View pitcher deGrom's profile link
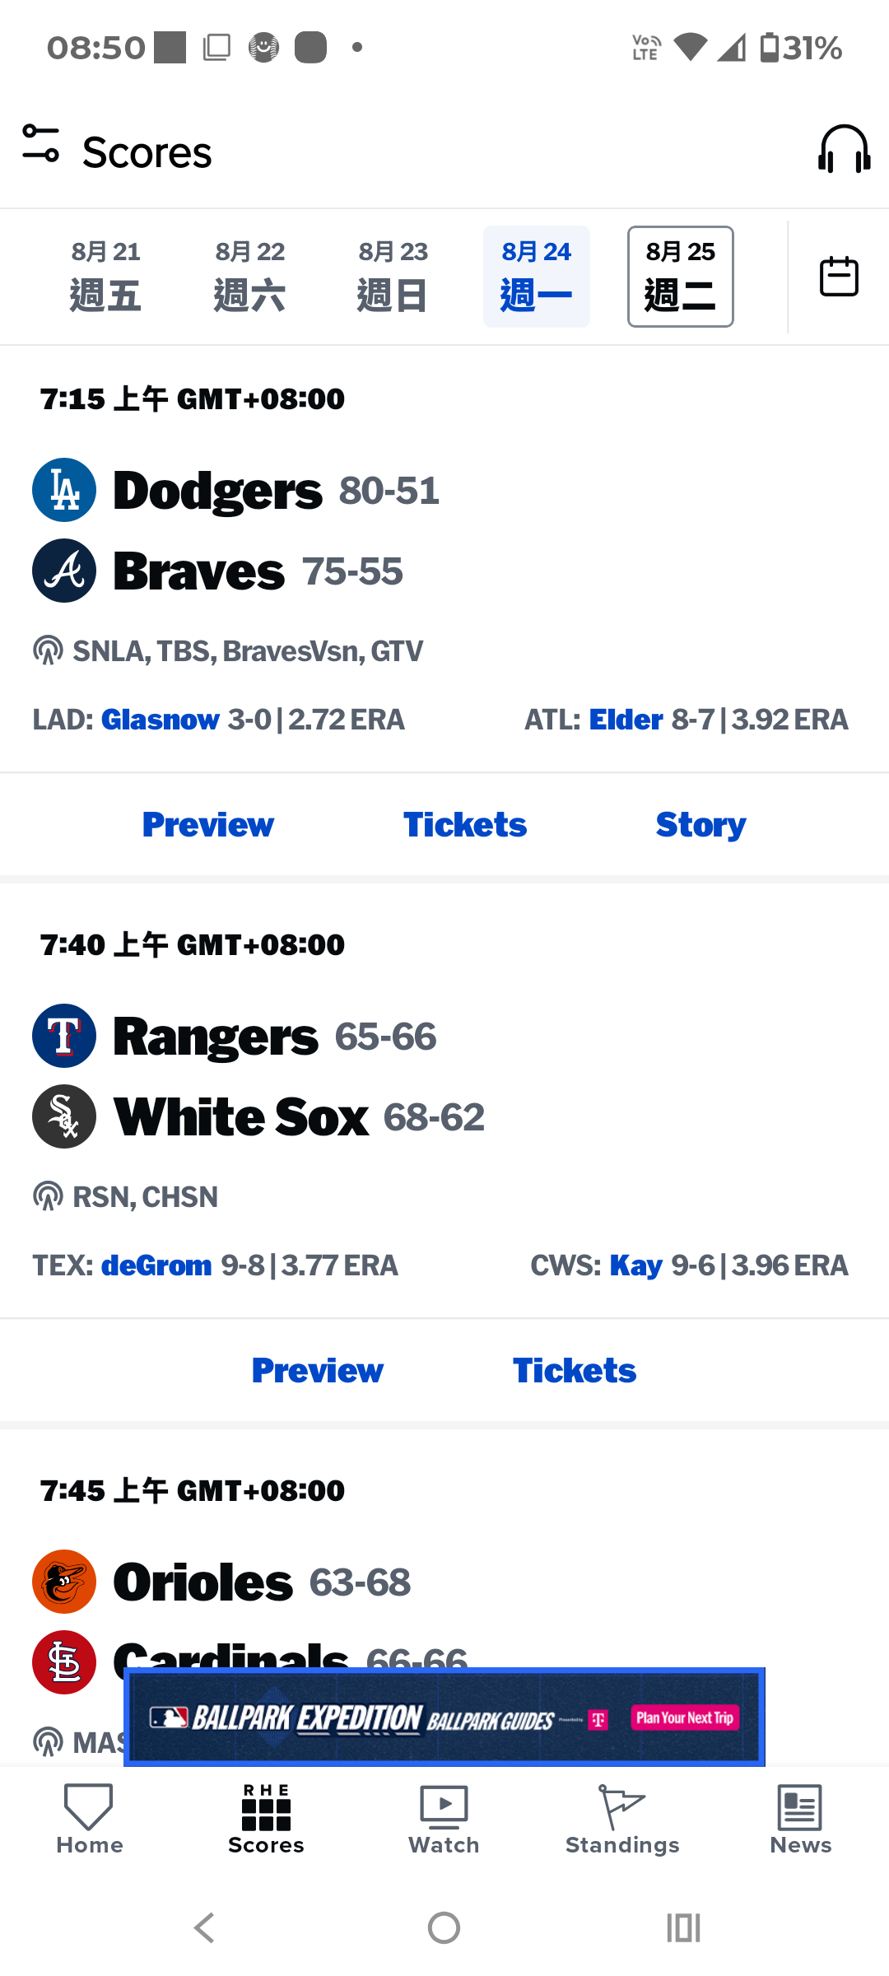 tap(156, 1265)
